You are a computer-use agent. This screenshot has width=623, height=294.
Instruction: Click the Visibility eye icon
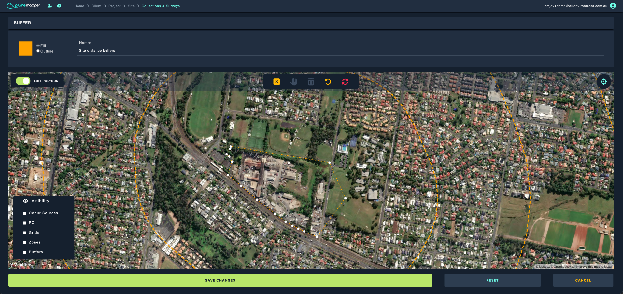[25, 201]
